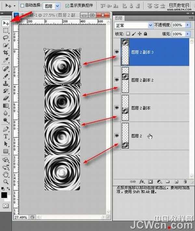
Task: Add a layer mask
Action: pyautogui.click(x=150, y=182)
